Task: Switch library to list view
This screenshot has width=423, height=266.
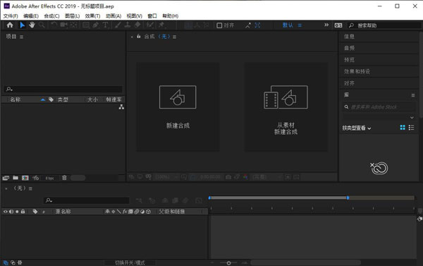Action: click(x=411, y=128)
